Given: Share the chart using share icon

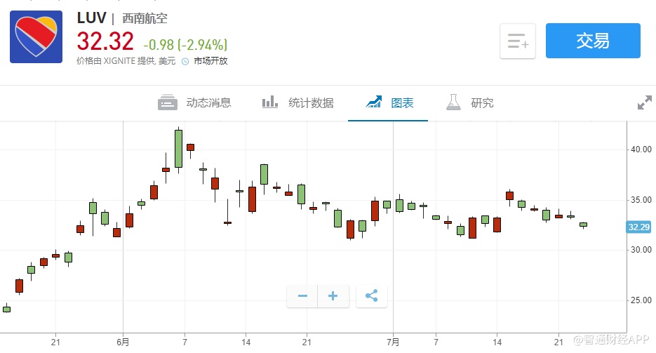Looking at the screenshot, I should pos(372,296).
